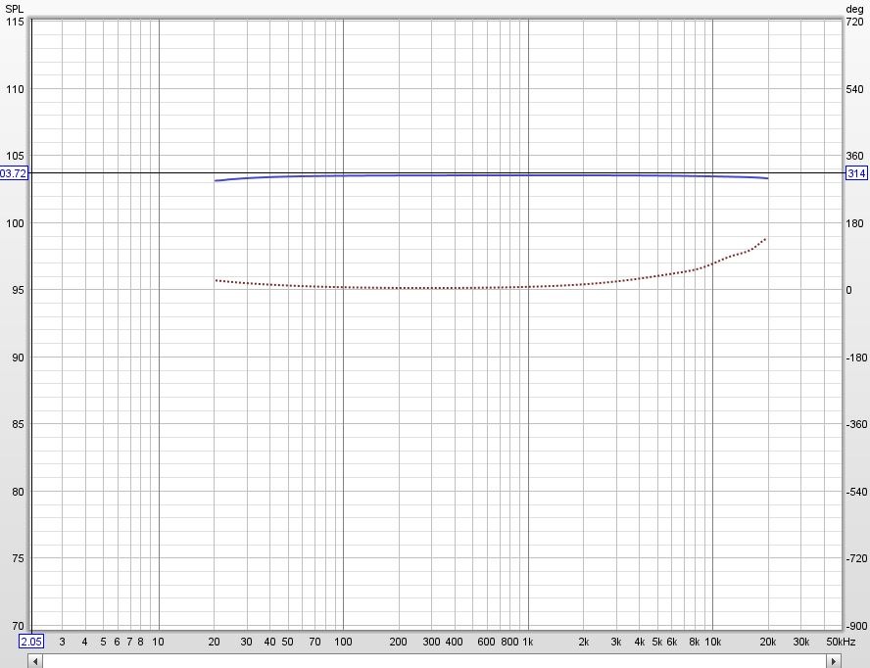Click the 95 label on the SPL axis
Viewport: 870px width, 668px height.
[x=18, y=290]
